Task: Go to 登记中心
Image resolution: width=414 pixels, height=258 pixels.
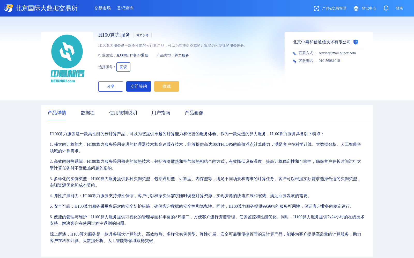Action: [369, 8]
